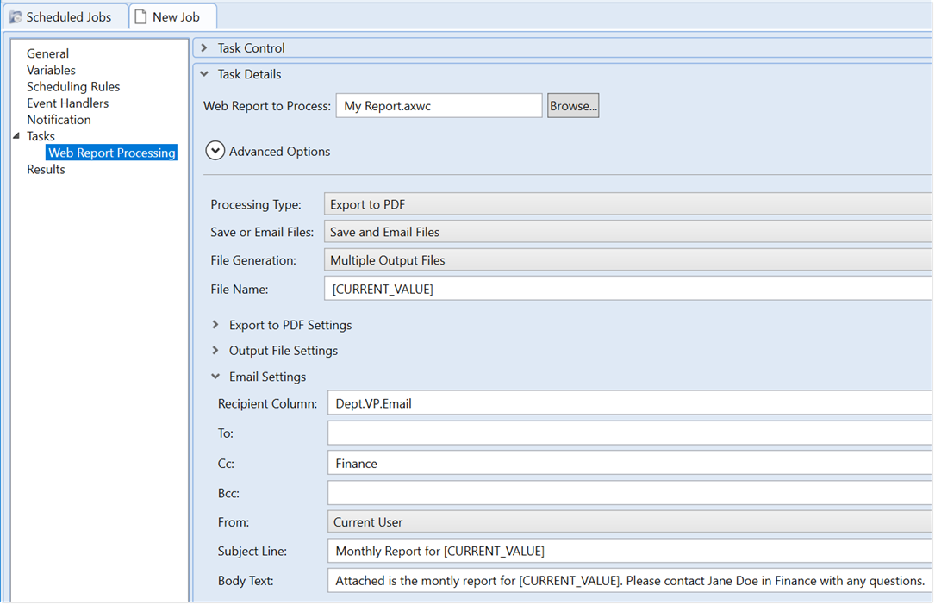Collapse the Tasks tree node
This screenshot has width=935, height=605.
tap(16, 136)
